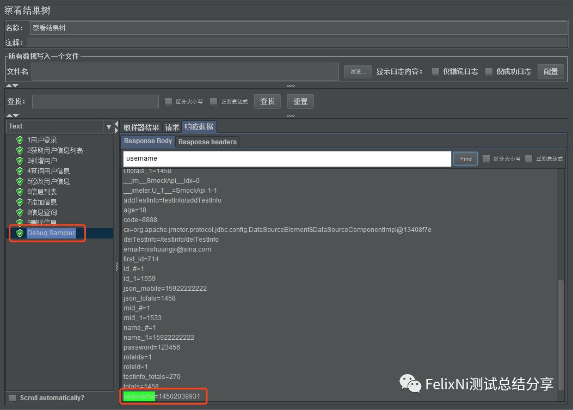Click the 文件名 filename input field
Viewport: 573px width, 410px height.
185,71
